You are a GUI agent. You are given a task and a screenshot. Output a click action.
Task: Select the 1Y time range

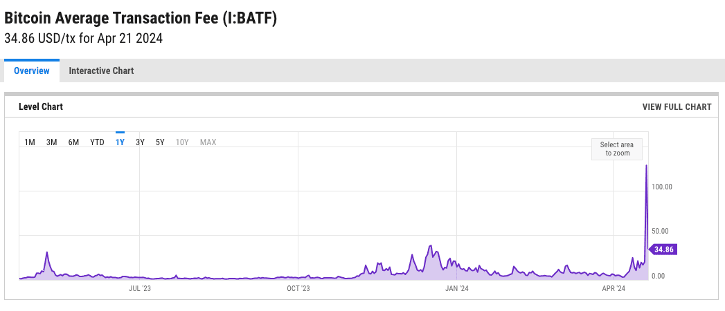(x=120, y=142)
